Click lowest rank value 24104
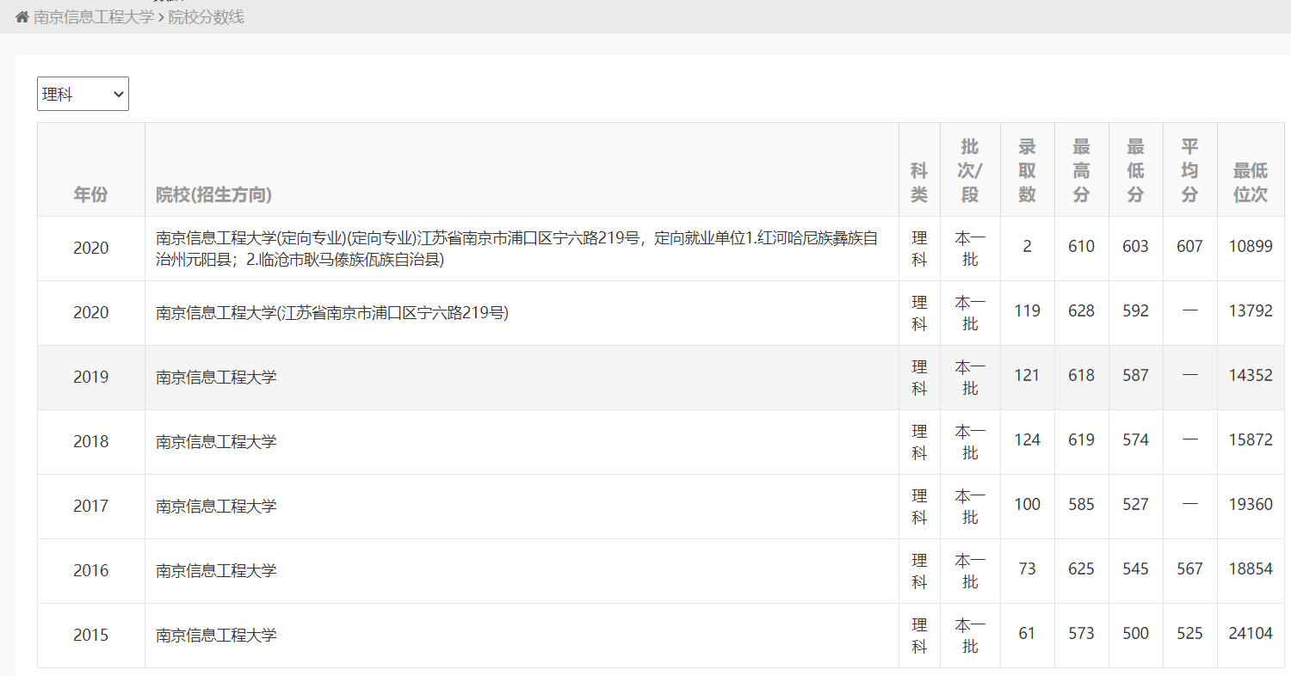Screen dimensions: 1291x676 [x=1251, y=634]
